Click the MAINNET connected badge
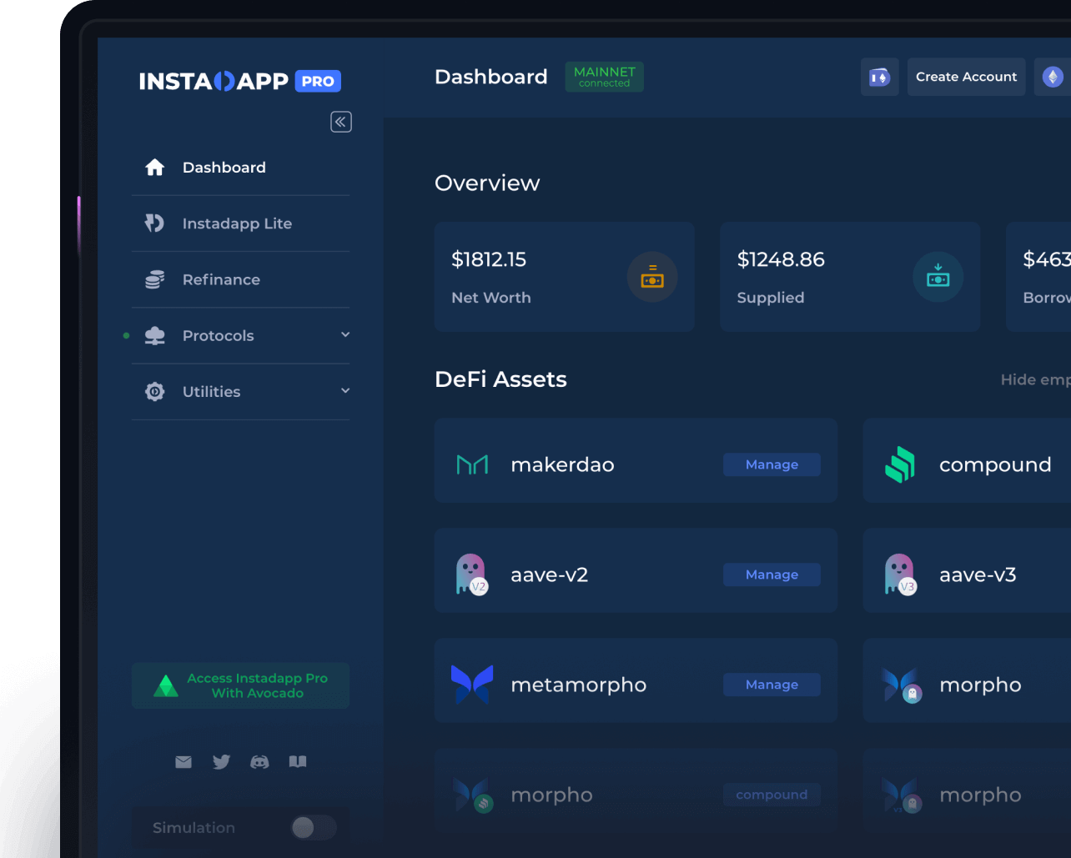1071x858 pixels. click(x=605, y=77)
